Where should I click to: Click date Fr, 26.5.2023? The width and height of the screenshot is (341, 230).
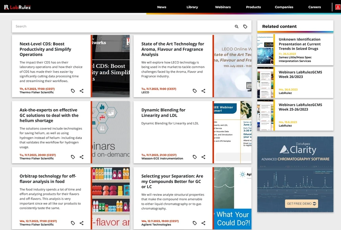pos(287,54)
